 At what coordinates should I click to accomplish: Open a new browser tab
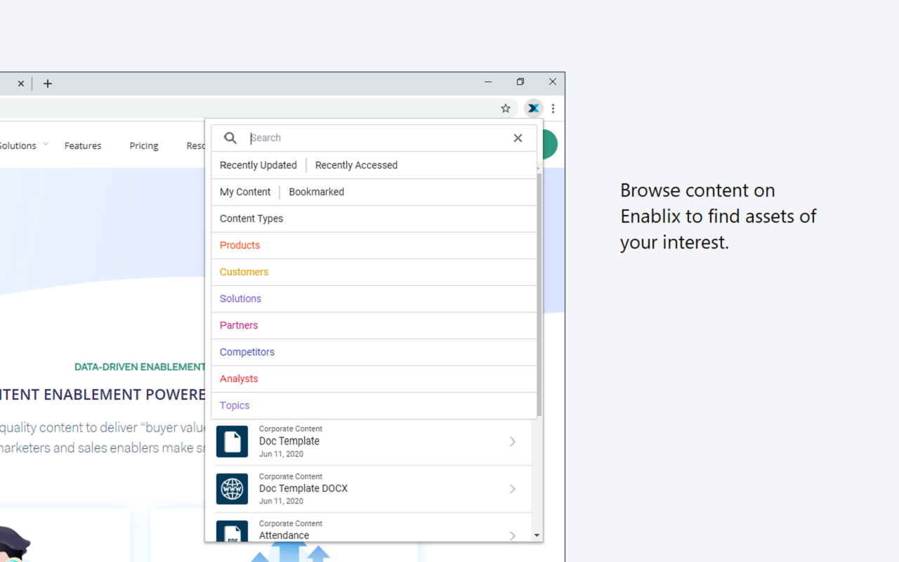tap(48, 84)
